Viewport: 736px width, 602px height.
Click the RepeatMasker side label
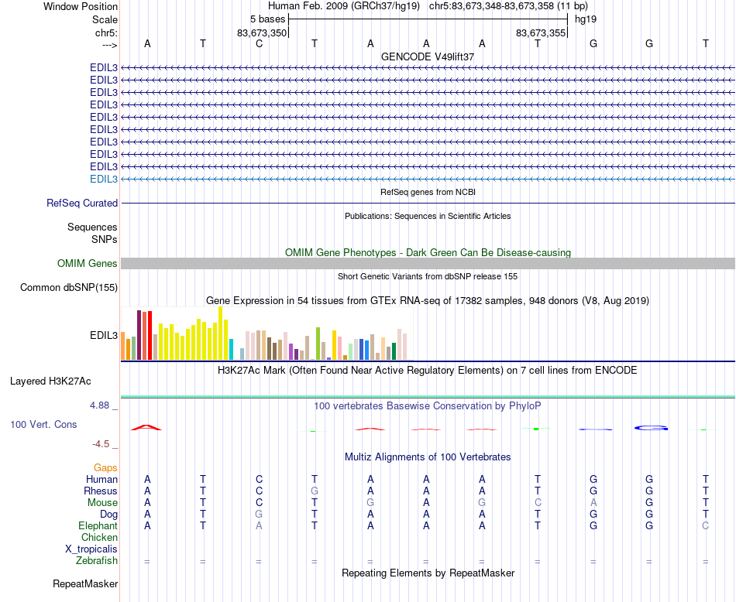point(85,583)
